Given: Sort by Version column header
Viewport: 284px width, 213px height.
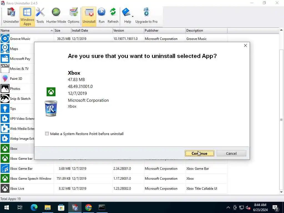Looking at the screenshot, I should click(x=128, y=31).
